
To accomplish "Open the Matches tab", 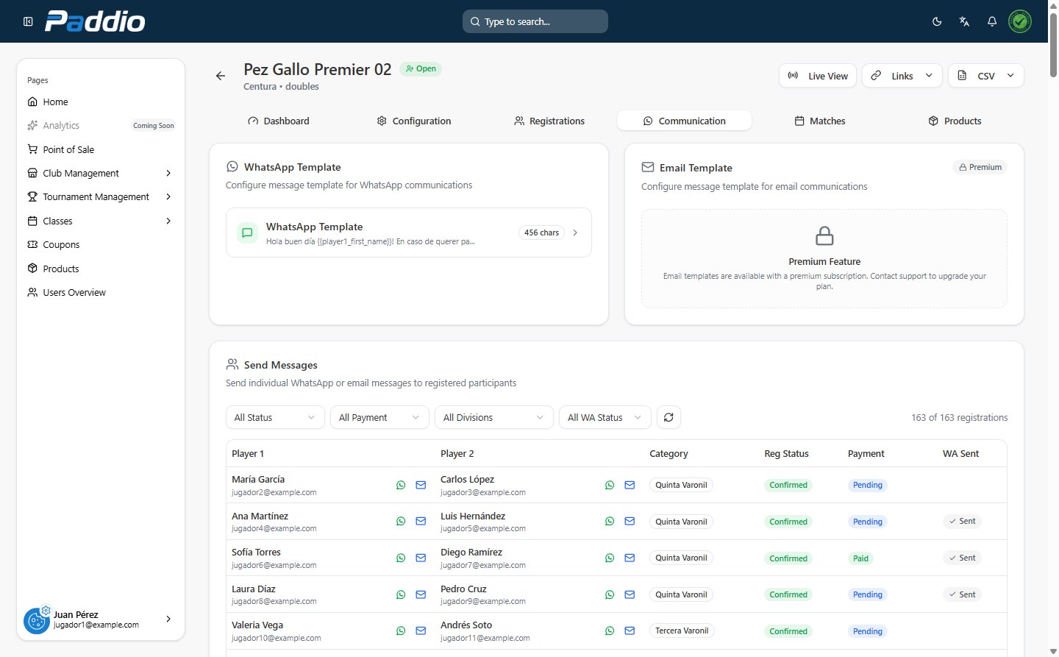I will coord(819,121).
